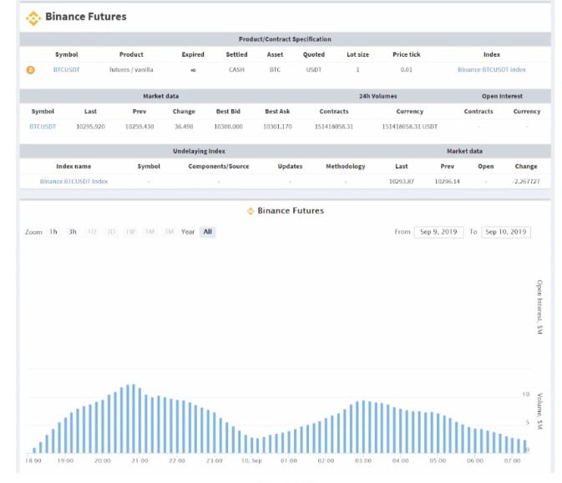Screen dimensions: 562x483
Task: Click the small Binance icon in chart title
Action: coord(251,211)
